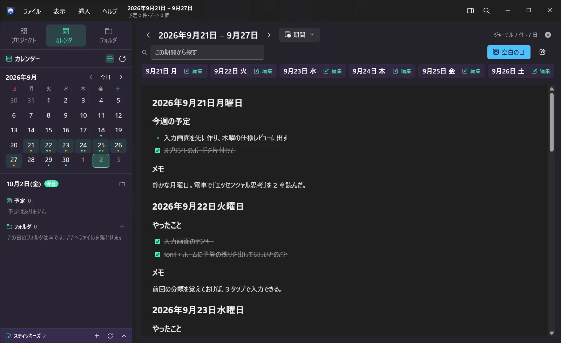Screen dimensions: 561x343
Task: Open the ファイル menu
Action: coord(32,11)
